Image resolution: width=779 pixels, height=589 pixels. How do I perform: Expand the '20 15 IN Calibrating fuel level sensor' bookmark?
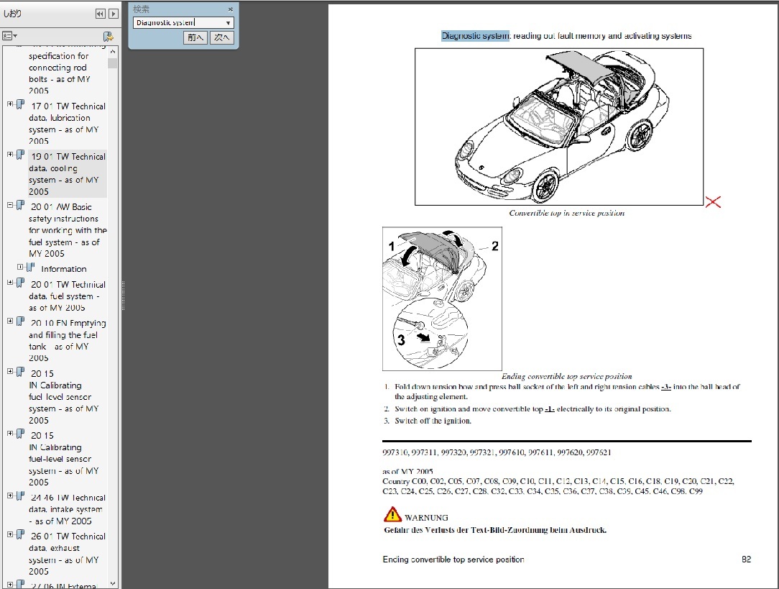[10, 371]
